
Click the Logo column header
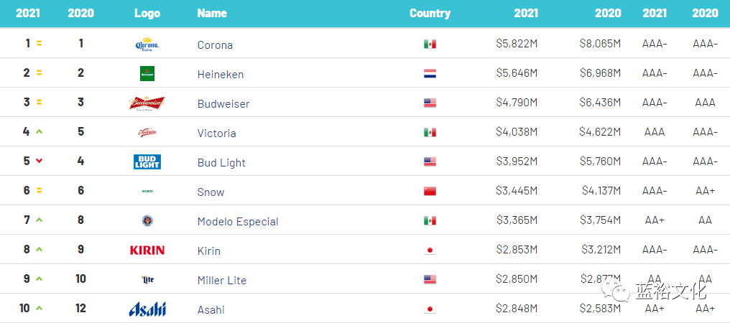pos(147,14)
